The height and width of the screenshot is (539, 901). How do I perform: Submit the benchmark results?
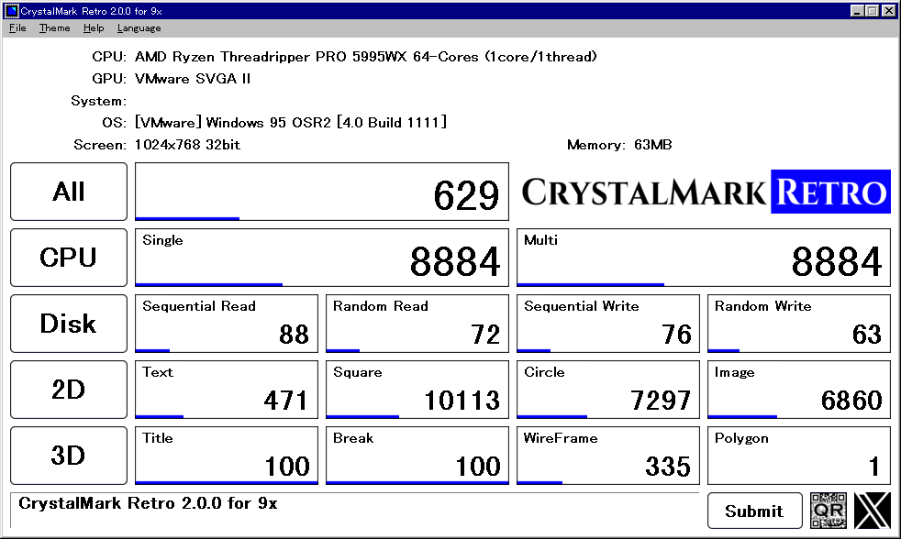point(754,511)
